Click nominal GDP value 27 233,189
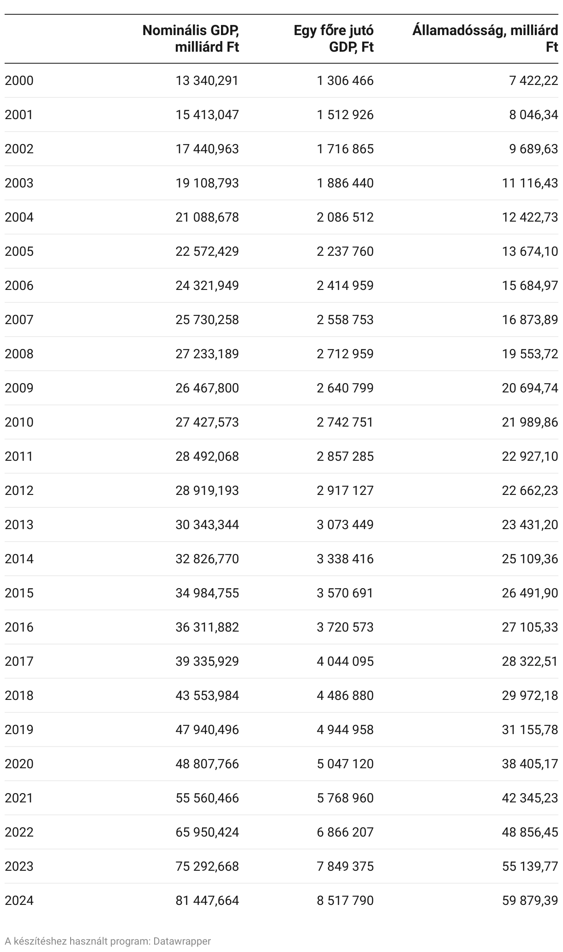Image resolution: width=563 pixels, height=952 pixels. tap(207, 354)
